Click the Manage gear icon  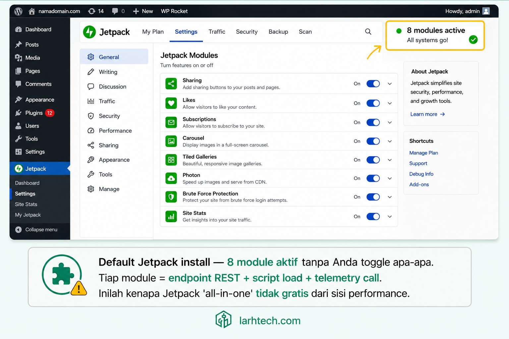pyautogui.click(x=91, y=189)
